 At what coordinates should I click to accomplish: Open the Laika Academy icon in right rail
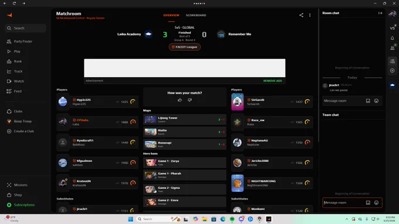392,85
